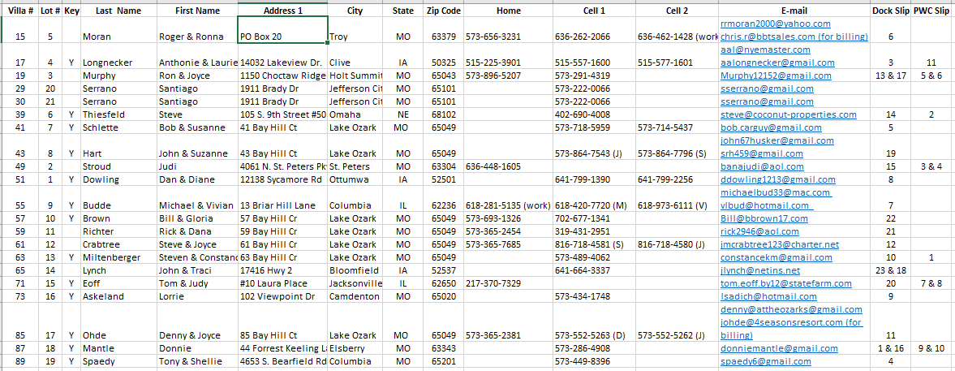Open spaedy6@gmail.com email link

pyautogui.click(x=765, y=361)
